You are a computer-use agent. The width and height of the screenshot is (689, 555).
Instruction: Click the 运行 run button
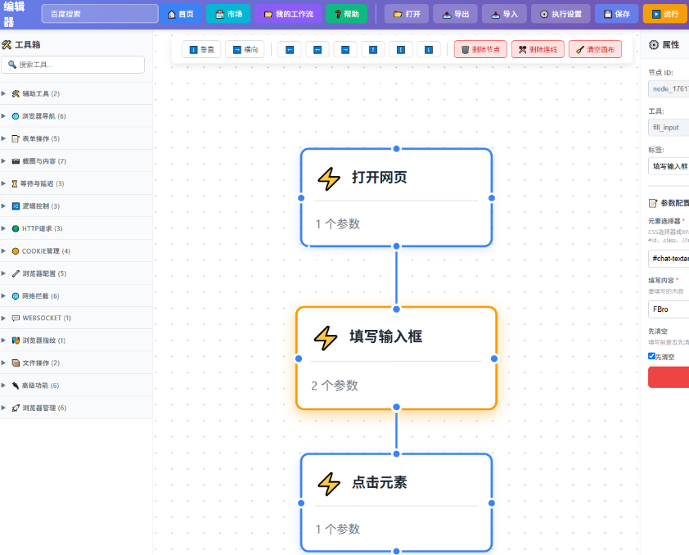click(x=664, y=14)
